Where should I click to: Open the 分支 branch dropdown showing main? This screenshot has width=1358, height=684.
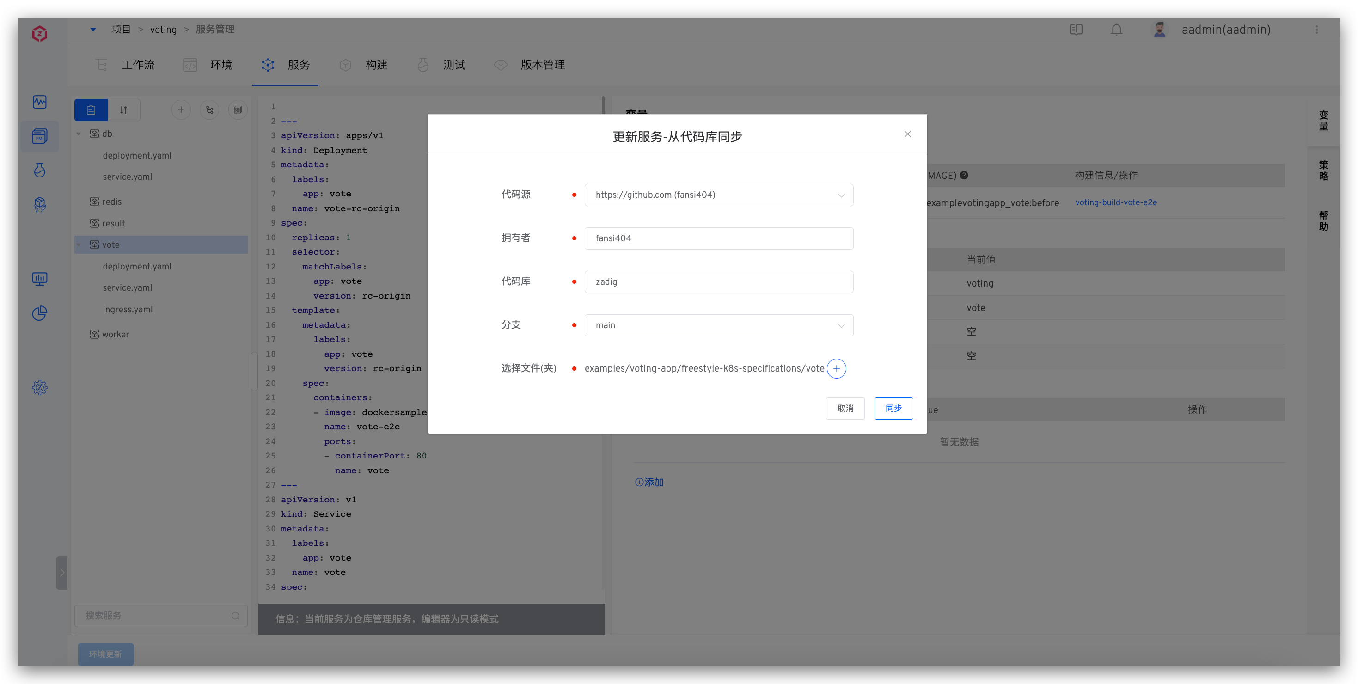pos(719,325)
